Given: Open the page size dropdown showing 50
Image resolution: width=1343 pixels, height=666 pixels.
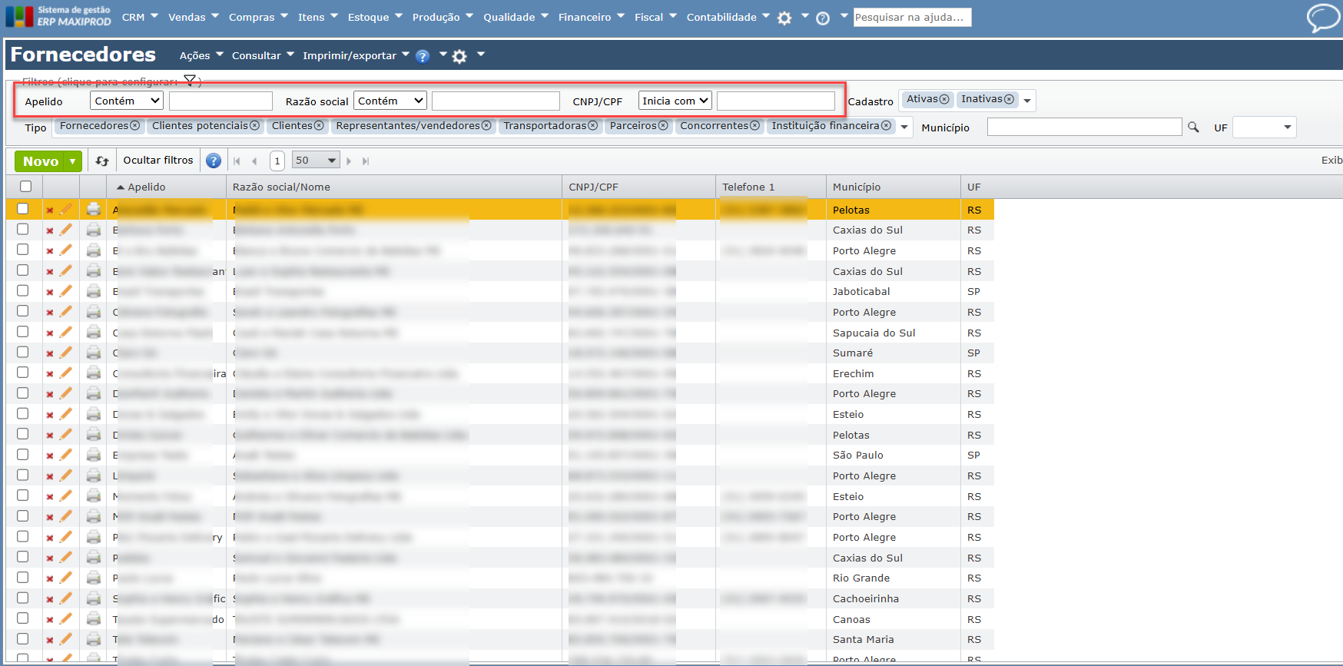Looking at the screenshot, I should [316, 161].
